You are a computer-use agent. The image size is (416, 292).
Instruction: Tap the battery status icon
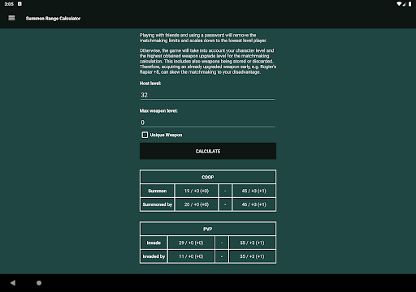[410, 4]
